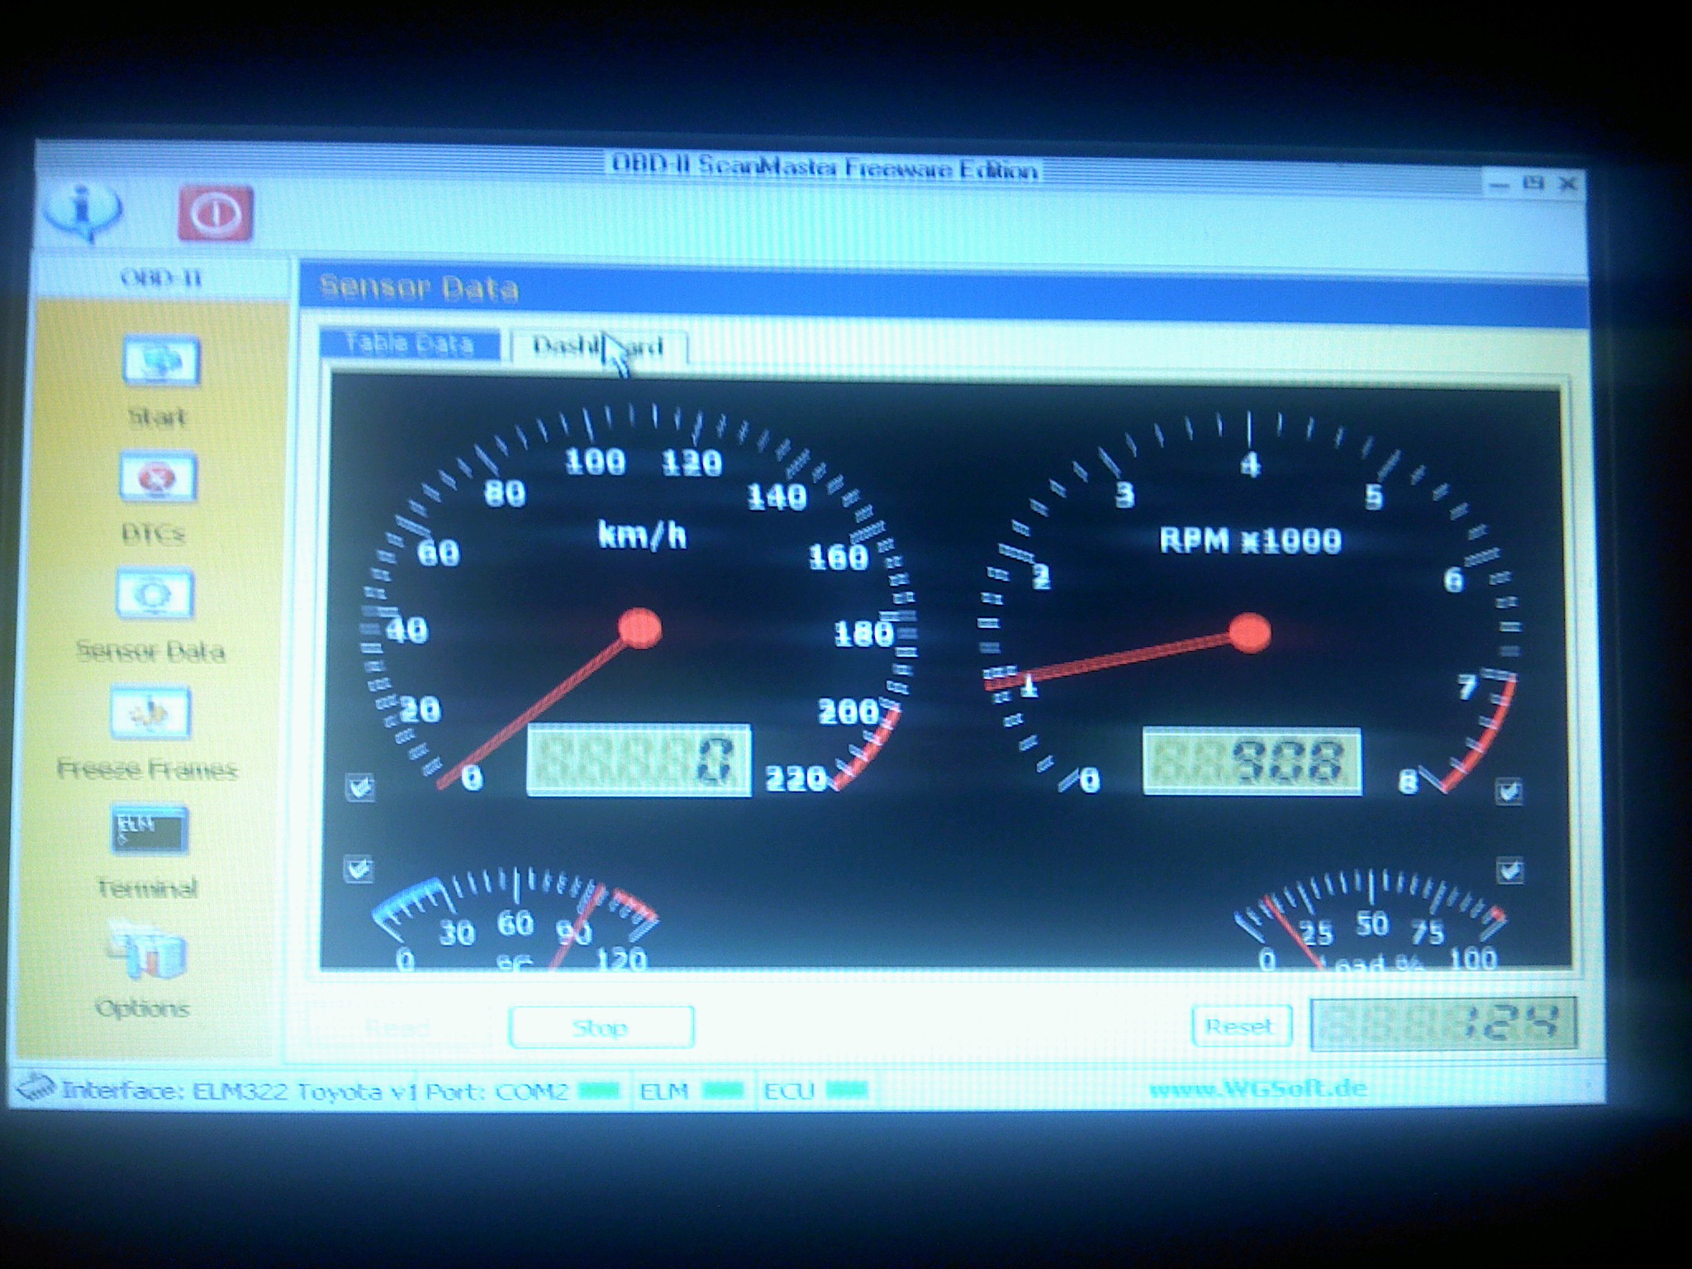Open the www.WGSoft.de link
This screenshot has height=1269, width=1692.
pos(1257,1088)
